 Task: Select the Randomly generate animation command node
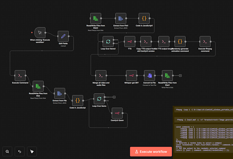tap(180, 42)
